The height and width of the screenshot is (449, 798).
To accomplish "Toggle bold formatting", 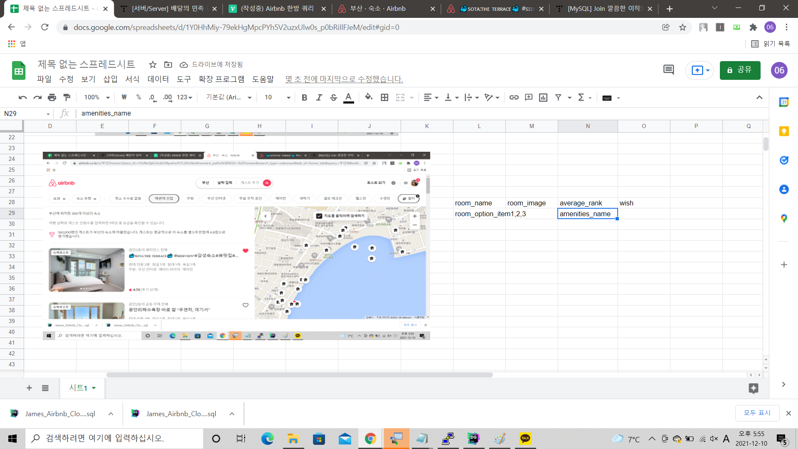I will (304, 97).
